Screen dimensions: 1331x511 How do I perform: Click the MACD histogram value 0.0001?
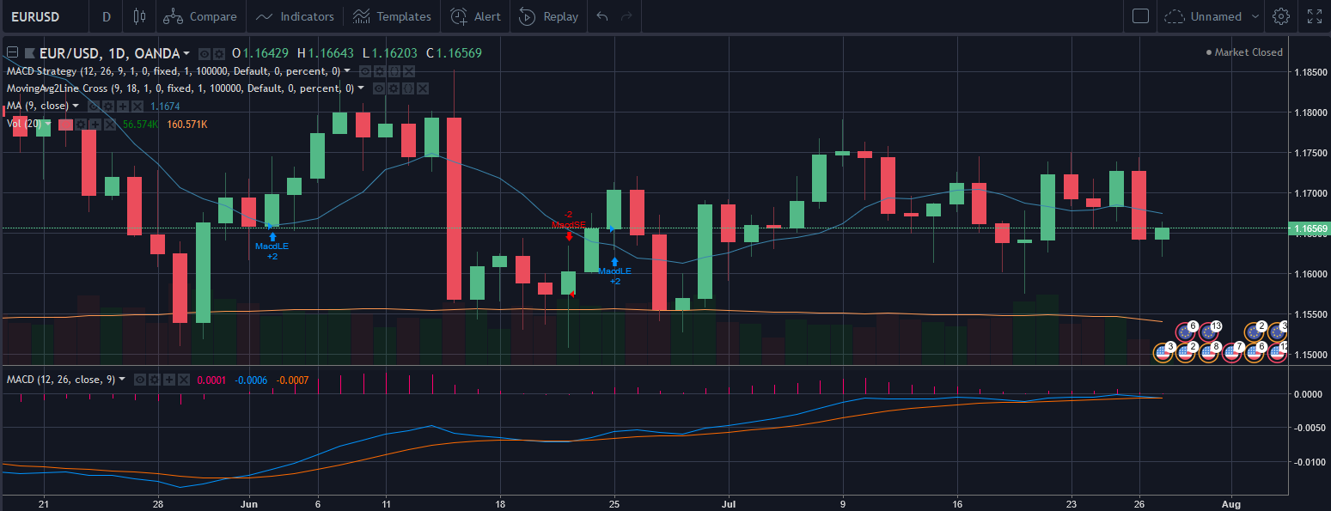[x=211, y=379]
